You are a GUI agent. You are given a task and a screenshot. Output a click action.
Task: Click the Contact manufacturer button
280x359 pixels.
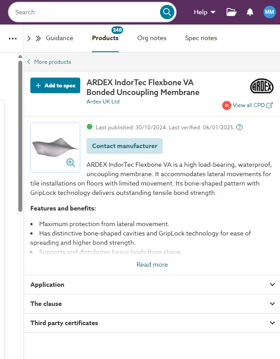tap(124, 146)
